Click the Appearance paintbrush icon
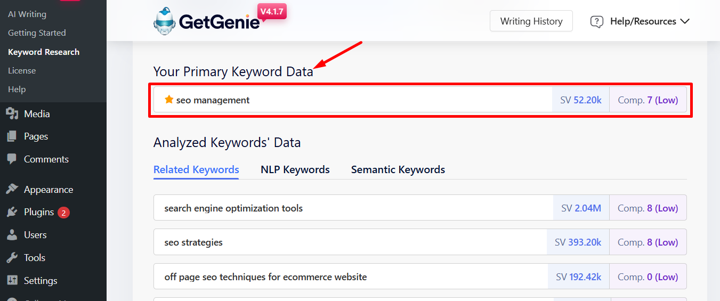 (12, 189)
